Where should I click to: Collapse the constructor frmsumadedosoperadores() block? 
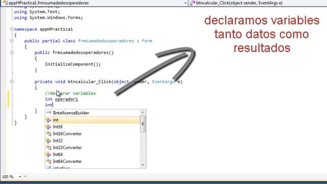pos(12,52)
